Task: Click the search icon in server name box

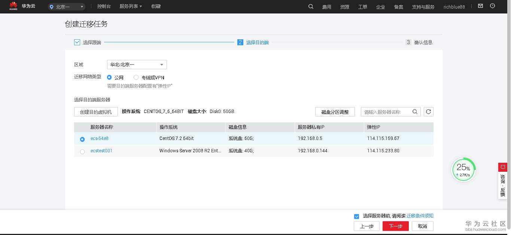Action: 415,112
